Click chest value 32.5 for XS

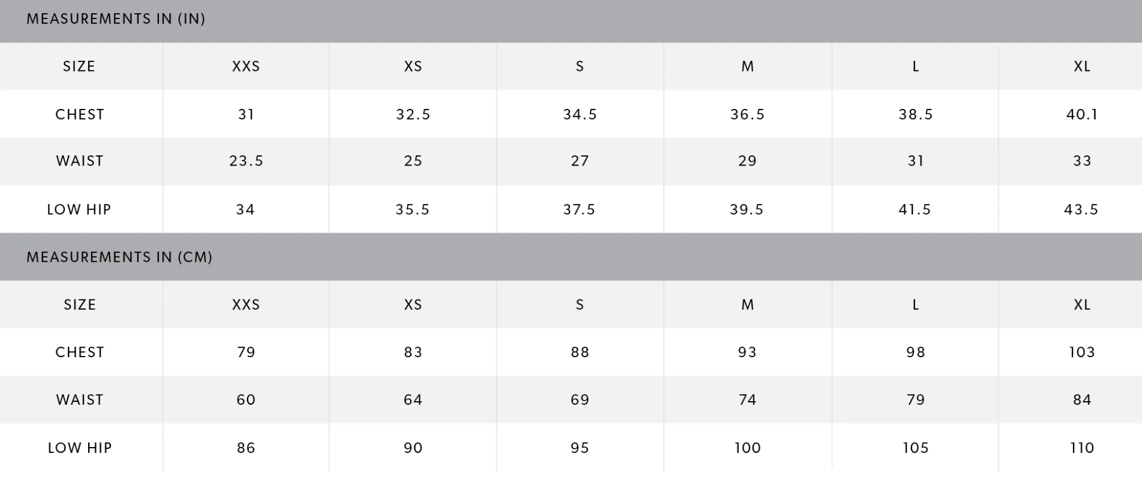pyautogui.click(x=413, y=114)
